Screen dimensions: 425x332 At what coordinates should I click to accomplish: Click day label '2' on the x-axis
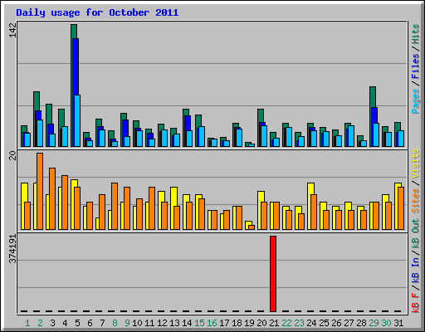(40, 323)
